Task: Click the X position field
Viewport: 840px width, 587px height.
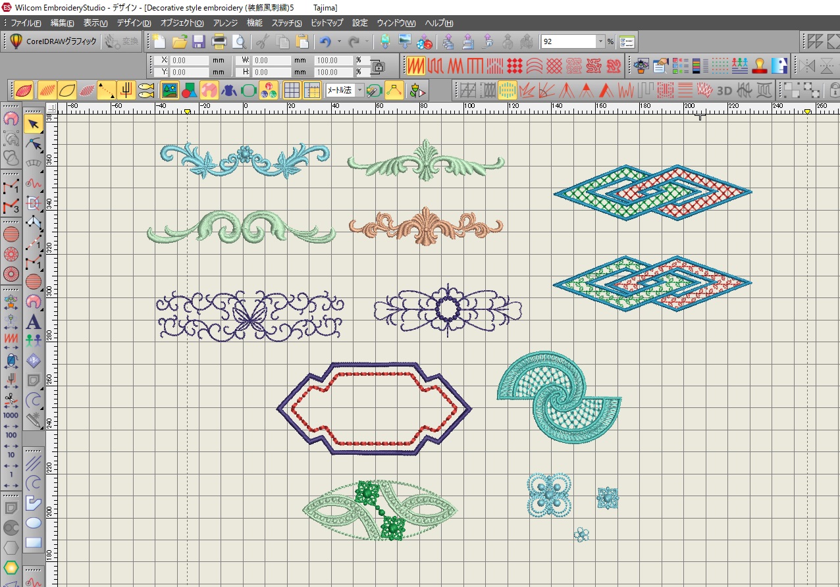Action: pos(189,60)
